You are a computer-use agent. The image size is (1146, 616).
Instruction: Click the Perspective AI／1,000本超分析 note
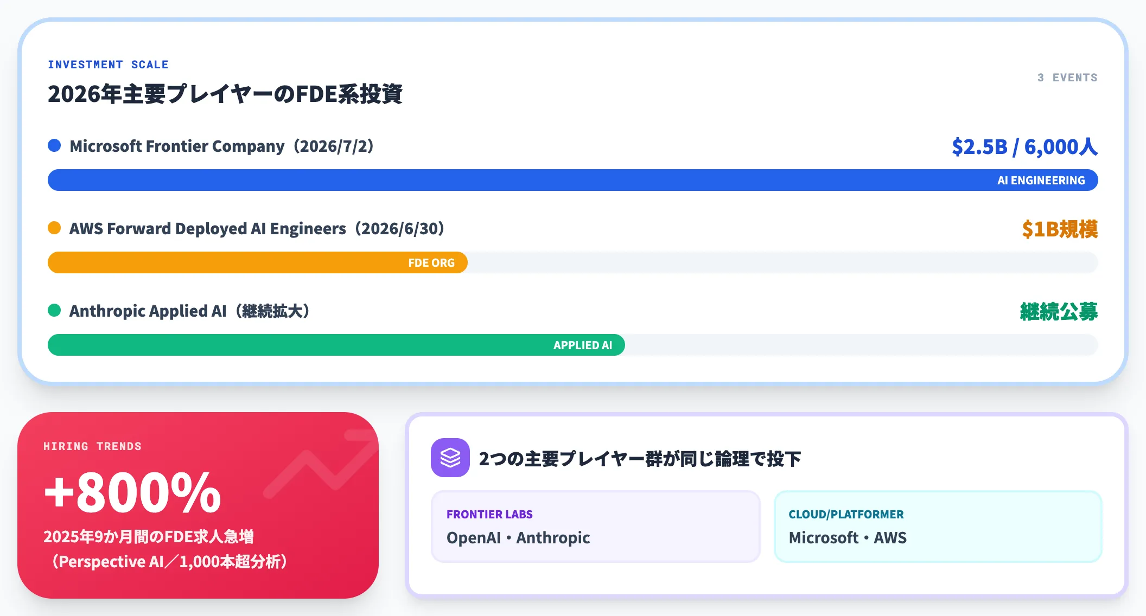[169, 561]
